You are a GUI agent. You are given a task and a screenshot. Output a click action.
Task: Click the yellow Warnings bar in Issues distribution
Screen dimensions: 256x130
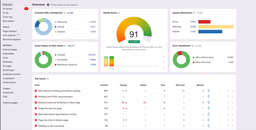(216, 27)
